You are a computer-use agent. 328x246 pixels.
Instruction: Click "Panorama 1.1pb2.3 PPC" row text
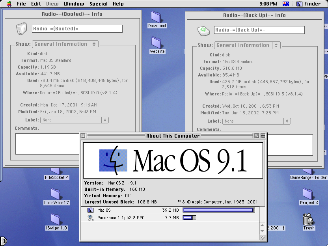click(x=121, y=218)
